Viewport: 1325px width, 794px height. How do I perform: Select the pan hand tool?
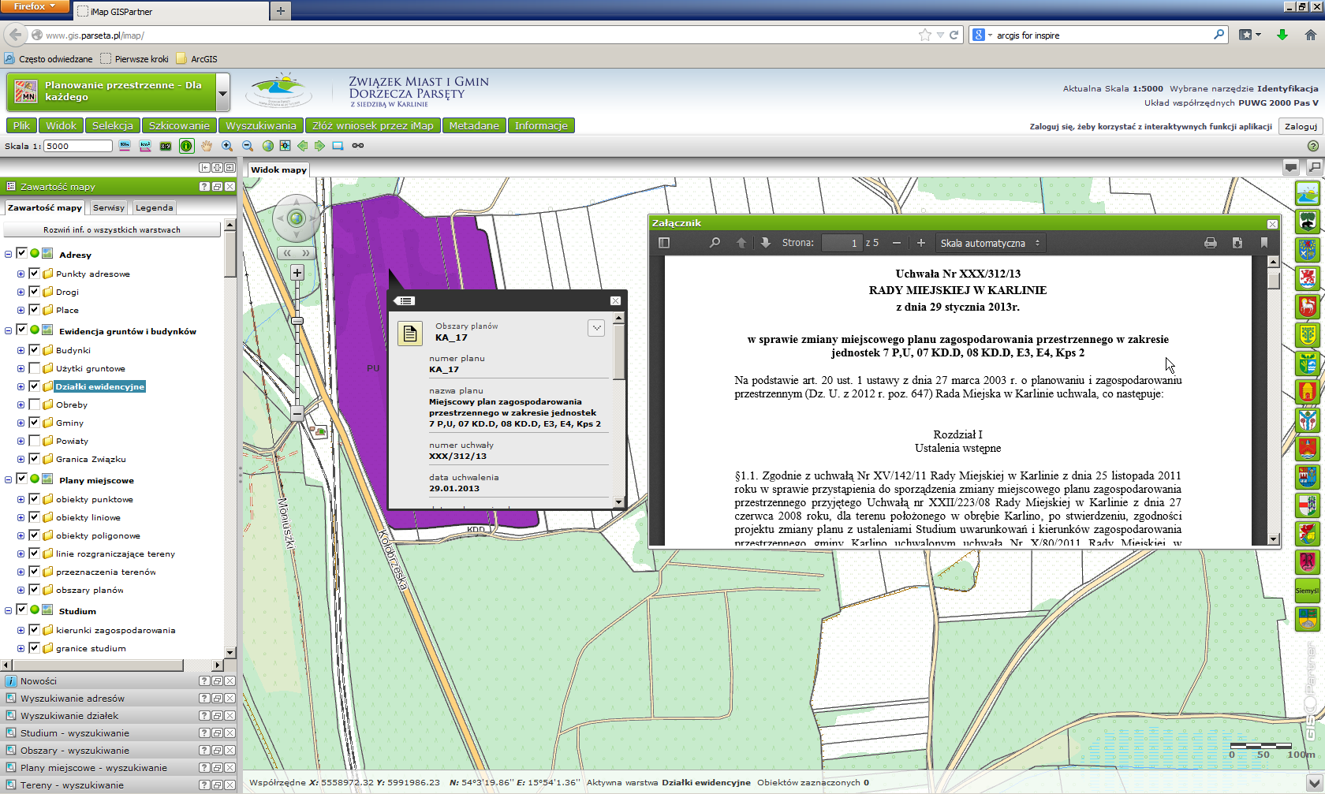pyautogui.click(x=207, y=146)
